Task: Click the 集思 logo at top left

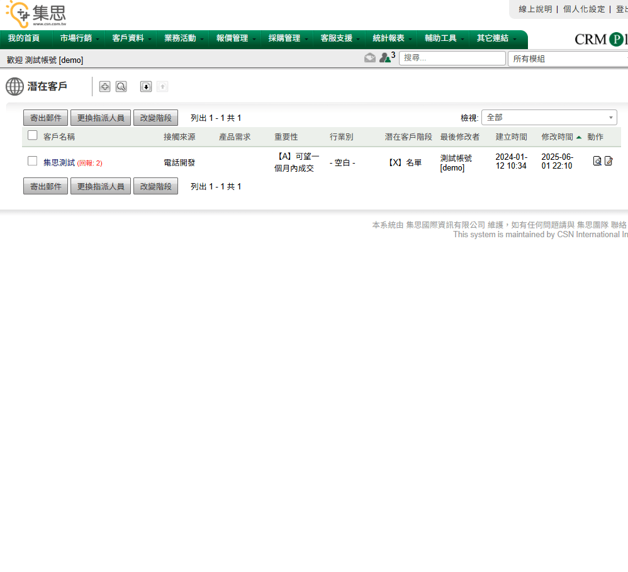Action: (x=36, y=14)
